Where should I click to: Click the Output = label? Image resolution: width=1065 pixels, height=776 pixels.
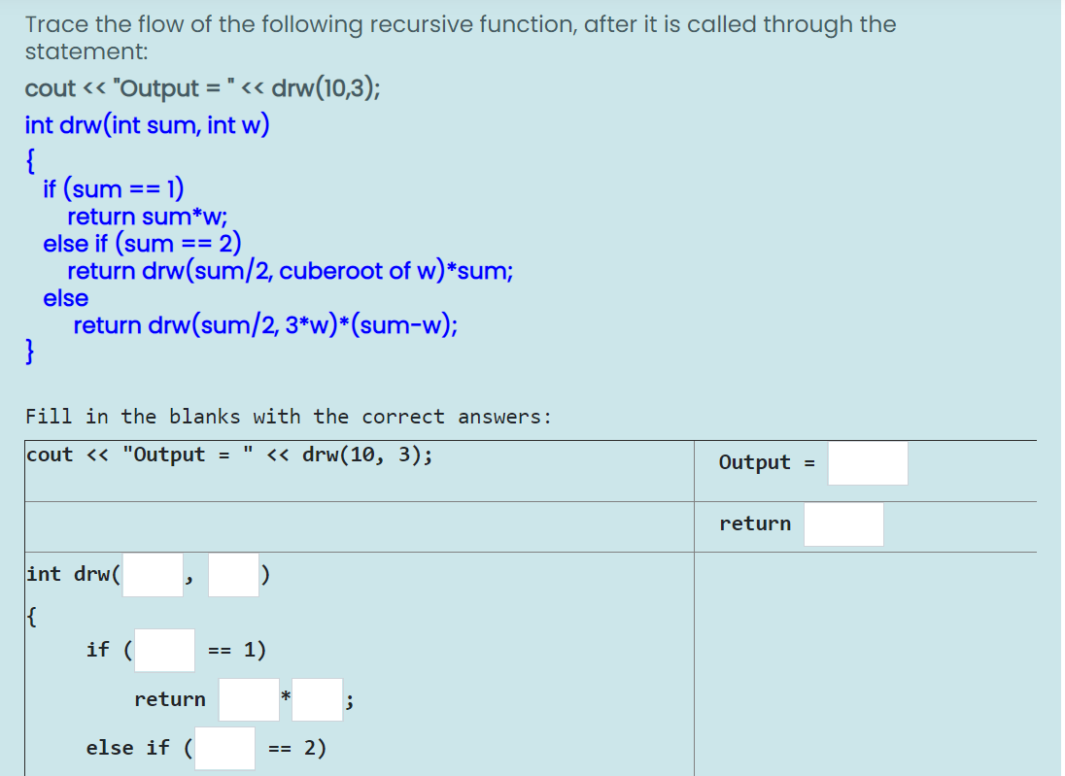tap(756, 462)
